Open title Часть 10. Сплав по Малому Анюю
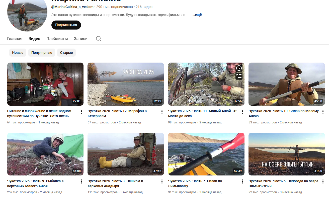Screen dimensions: 329x199 pos(284,113)
